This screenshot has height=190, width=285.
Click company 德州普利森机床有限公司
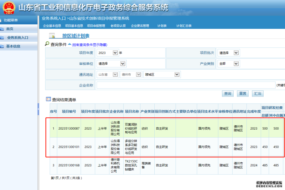115,165
